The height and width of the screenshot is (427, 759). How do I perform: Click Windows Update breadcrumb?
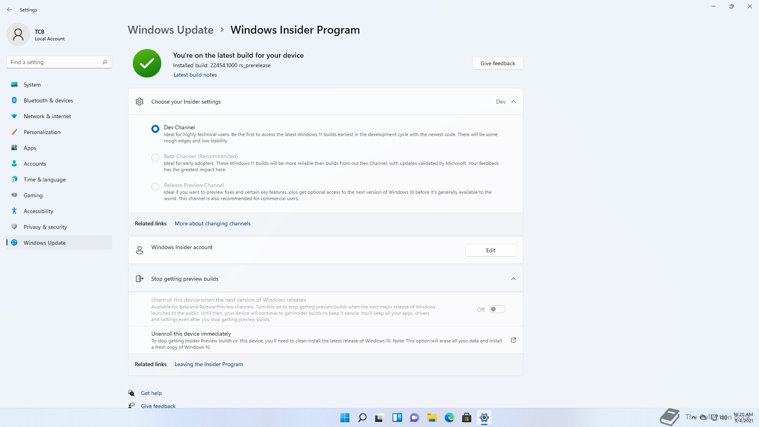pos(170,30)
